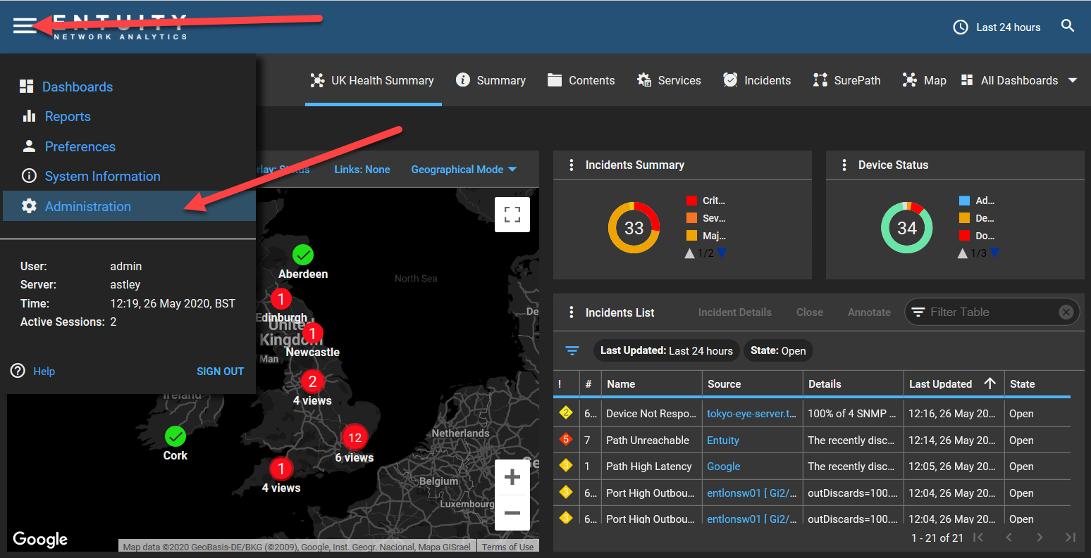Image resolution: width=1091 pixels, height=558 pixels.
Task: Open the blue filter icon in Incidents List
Action: [x=572, y=350]
